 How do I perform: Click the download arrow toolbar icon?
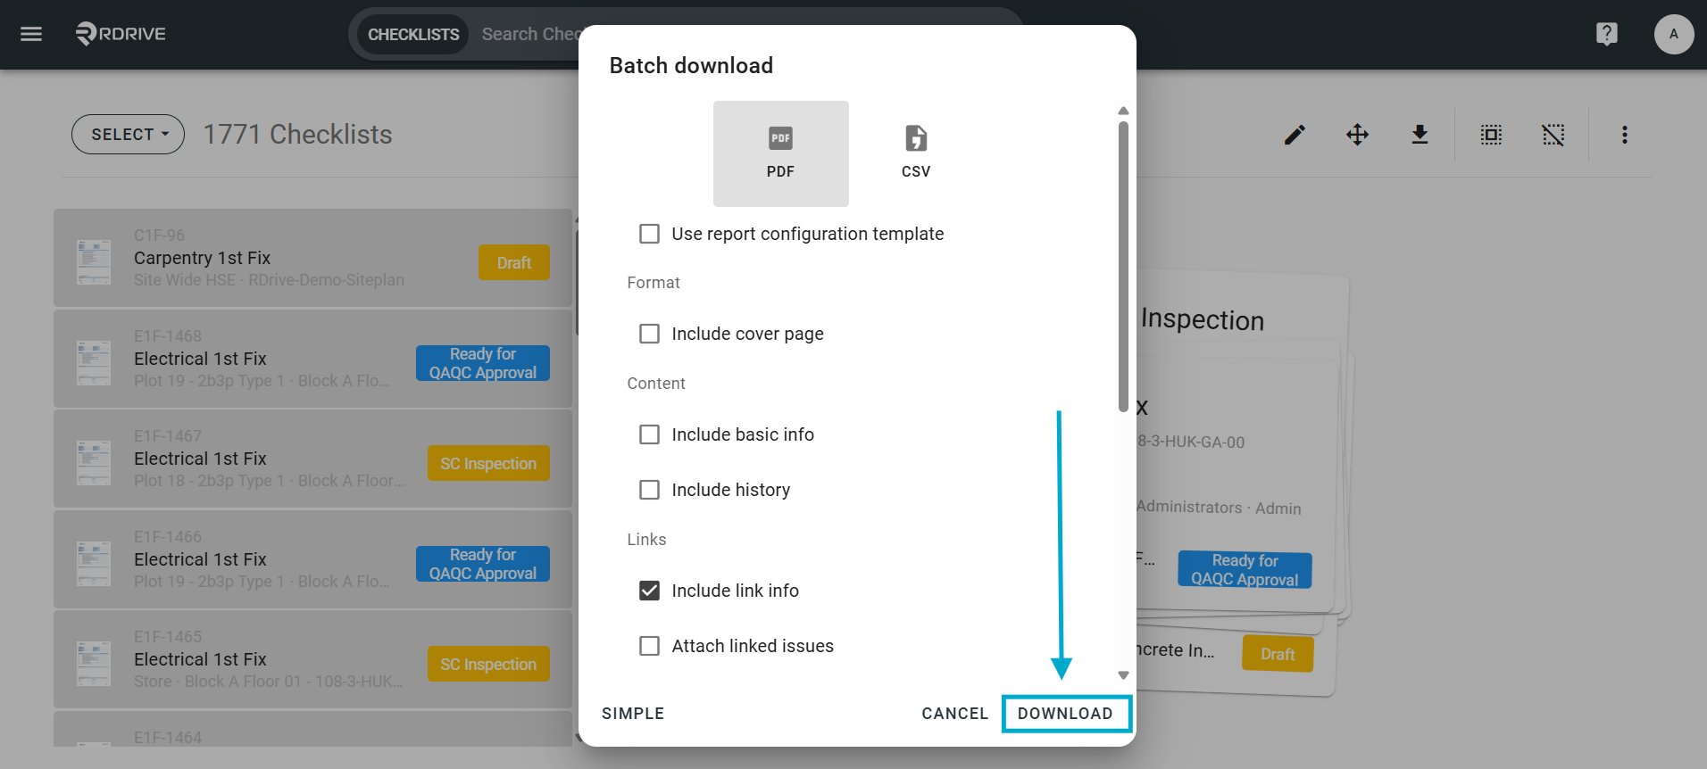[1420, 135]
